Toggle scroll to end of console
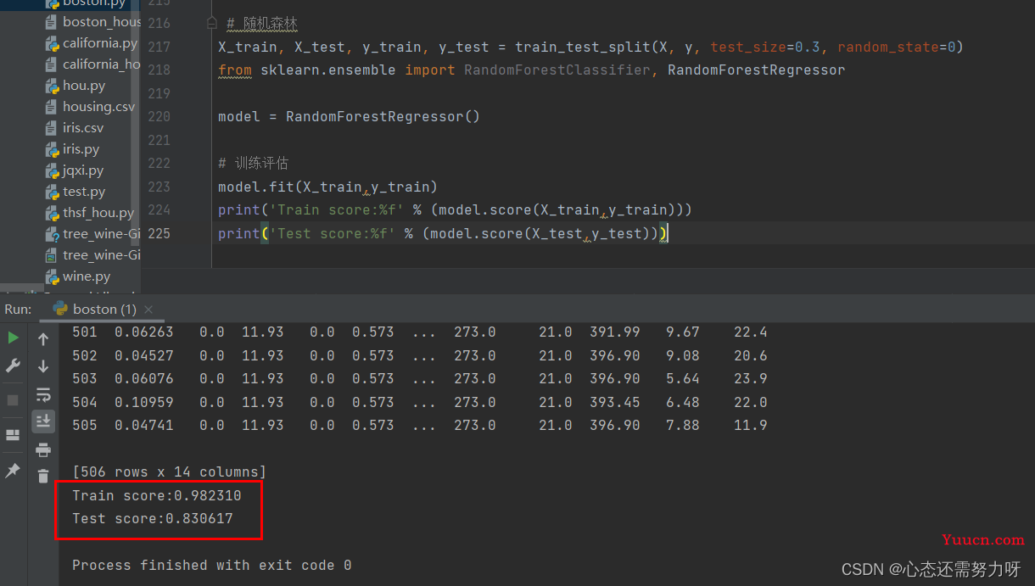Viewport: 1035px width, 586px height. tap(43, 421)
